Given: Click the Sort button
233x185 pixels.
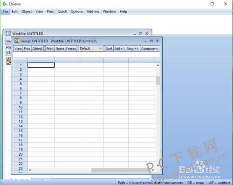Looking at the screenshot, I should pyautogui.click(x=109, y=48).
